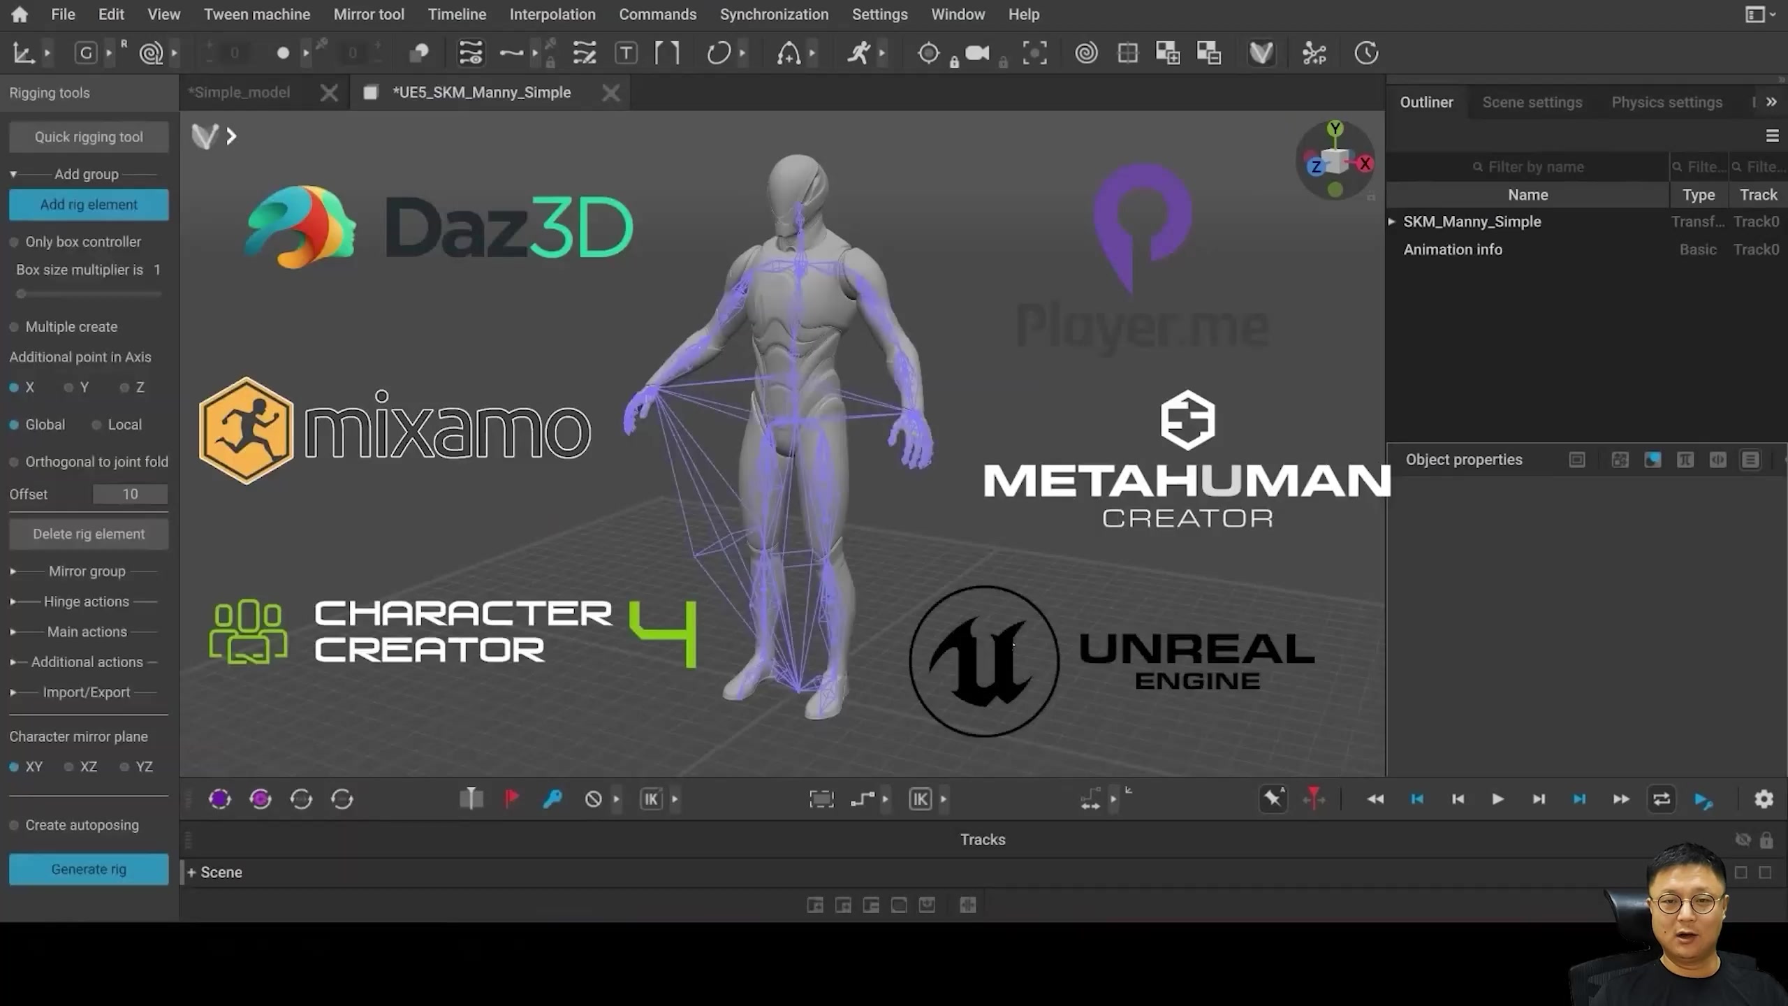The width and height of the screenshot is (1788, 1006).
Task: Click the blue key icon above timeline
Action: (552, 799)
